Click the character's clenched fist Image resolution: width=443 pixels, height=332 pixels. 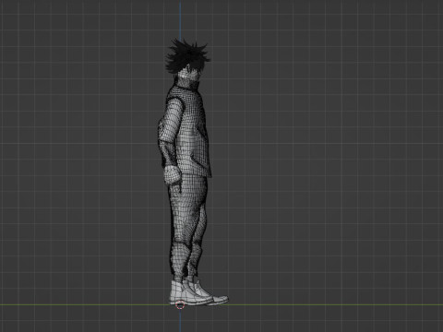pyautogui.click(x=173, y=174)
